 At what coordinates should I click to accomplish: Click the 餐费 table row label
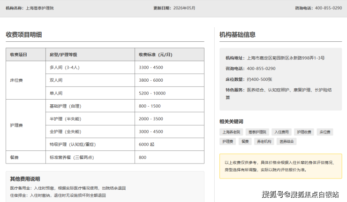[26, 157]
